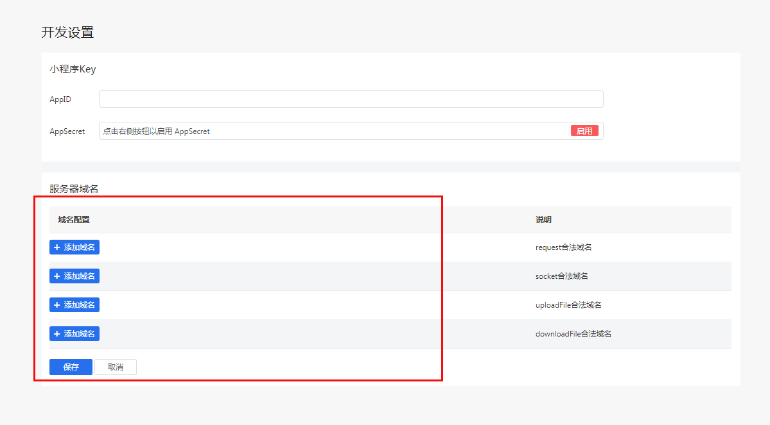770x425 pixels.
Task: Enable AppSecret with red 启用 button
Action: (584, 131)
